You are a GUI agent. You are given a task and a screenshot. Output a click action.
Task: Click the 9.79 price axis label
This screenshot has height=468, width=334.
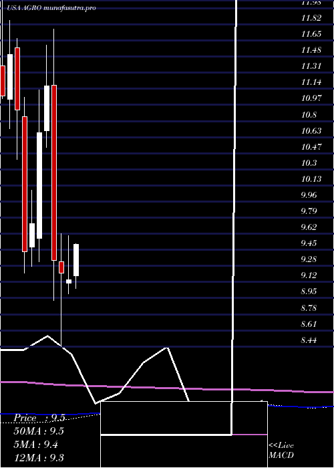[x=309, y=211]
